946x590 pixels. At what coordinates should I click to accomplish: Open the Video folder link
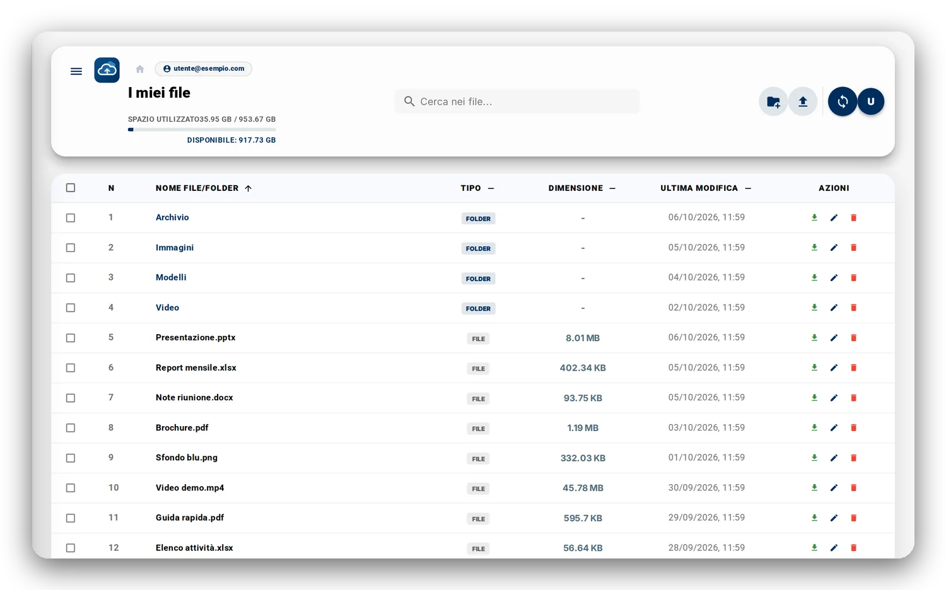coord(167,308)
